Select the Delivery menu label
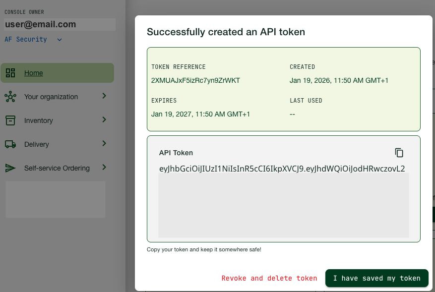The image size is (435, 292). 37,144
